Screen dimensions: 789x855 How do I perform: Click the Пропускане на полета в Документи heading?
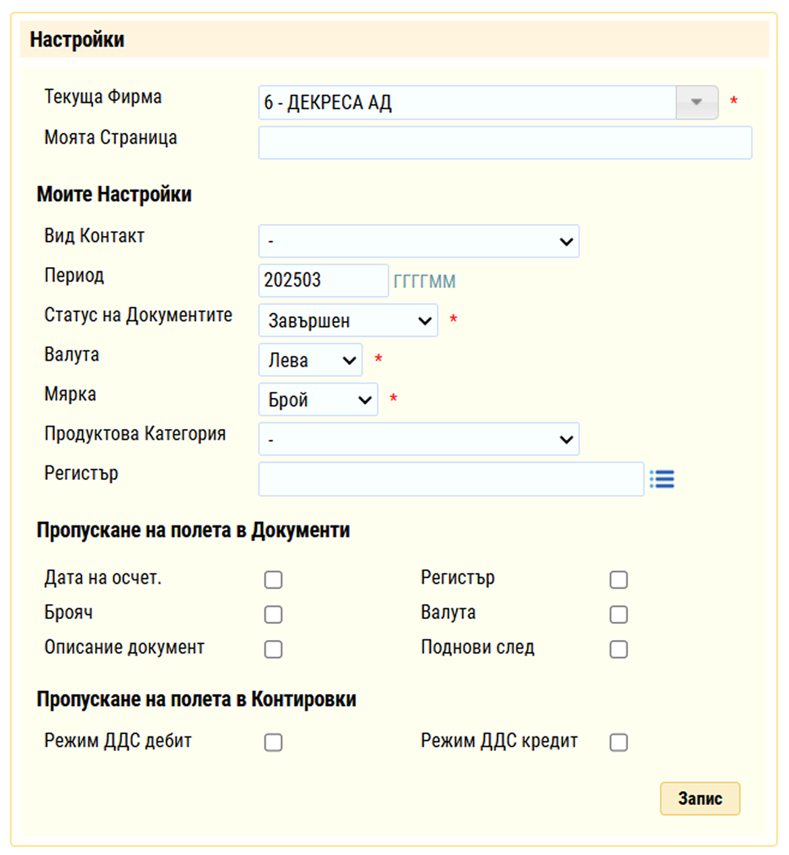(x=194, y=531)
